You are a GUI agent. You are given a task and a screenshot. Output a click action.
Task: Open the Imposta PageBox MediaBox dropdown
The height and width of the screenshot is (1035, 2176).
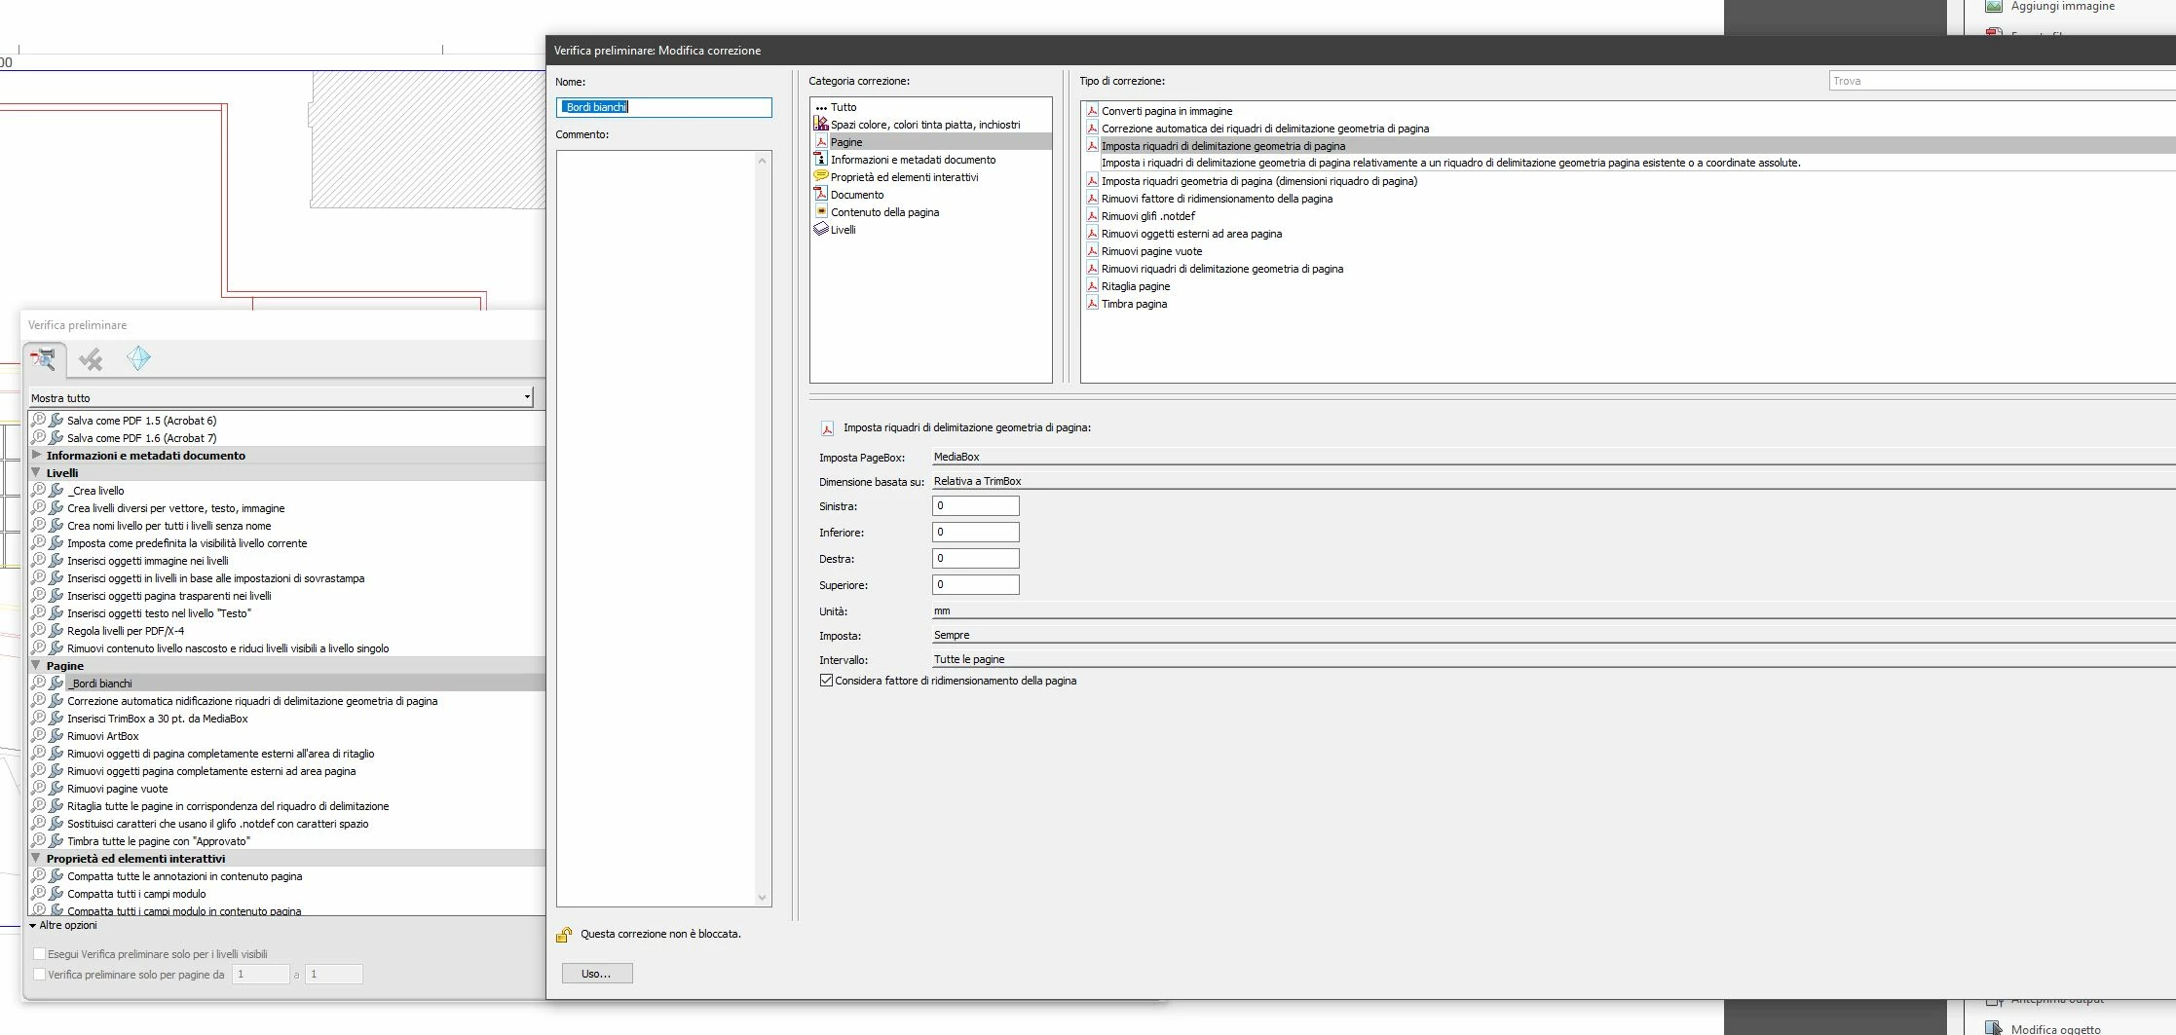click(x=1554, y=457)
